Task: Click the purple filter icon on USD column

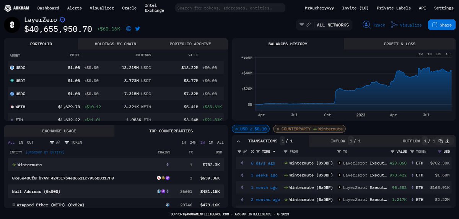Action: 439,152
